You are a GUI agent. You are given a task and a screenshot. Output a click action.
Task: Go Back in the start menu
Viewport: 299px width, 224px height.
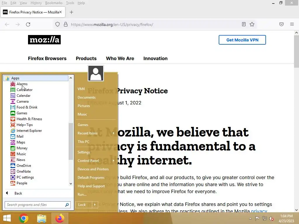pos(18,193)
